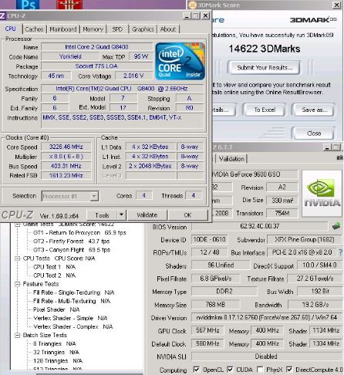
Task: Select Fill Rate - Single-Texturing row
Action: coord(73,292)
